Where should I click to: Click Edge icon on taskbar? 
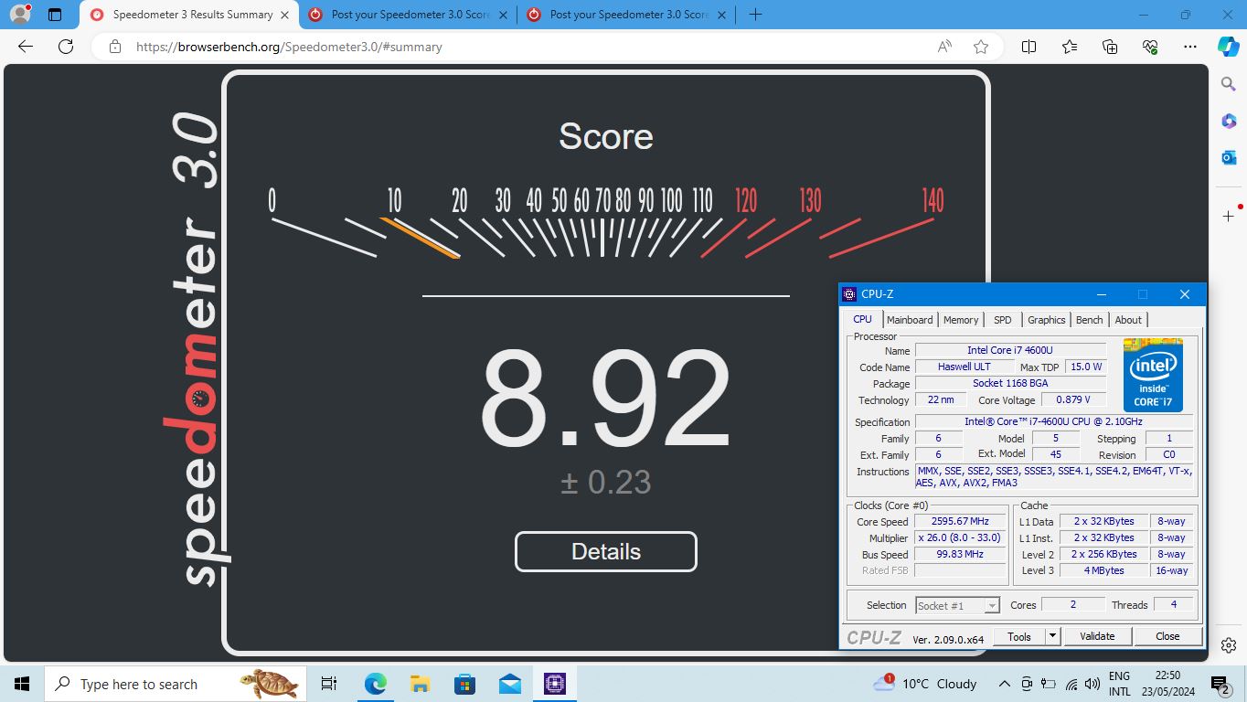375,684
